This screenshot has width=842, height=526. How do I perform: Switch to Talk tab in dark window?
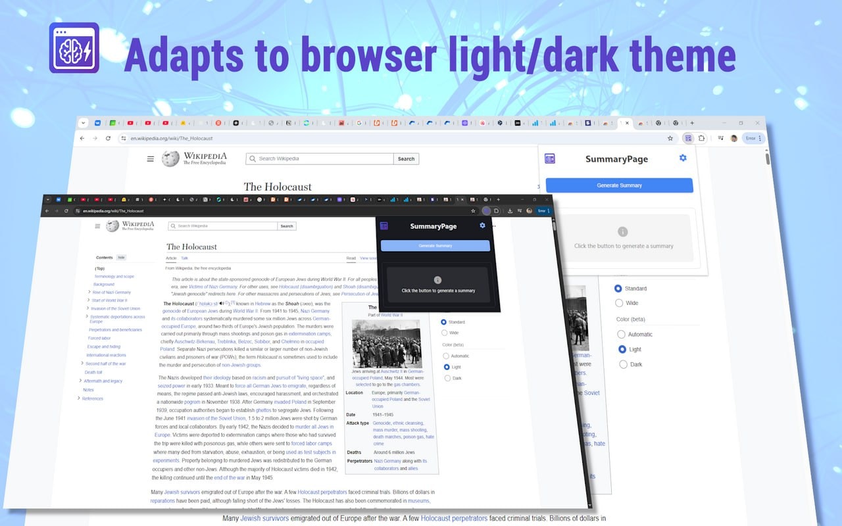(x=184, y=258)
